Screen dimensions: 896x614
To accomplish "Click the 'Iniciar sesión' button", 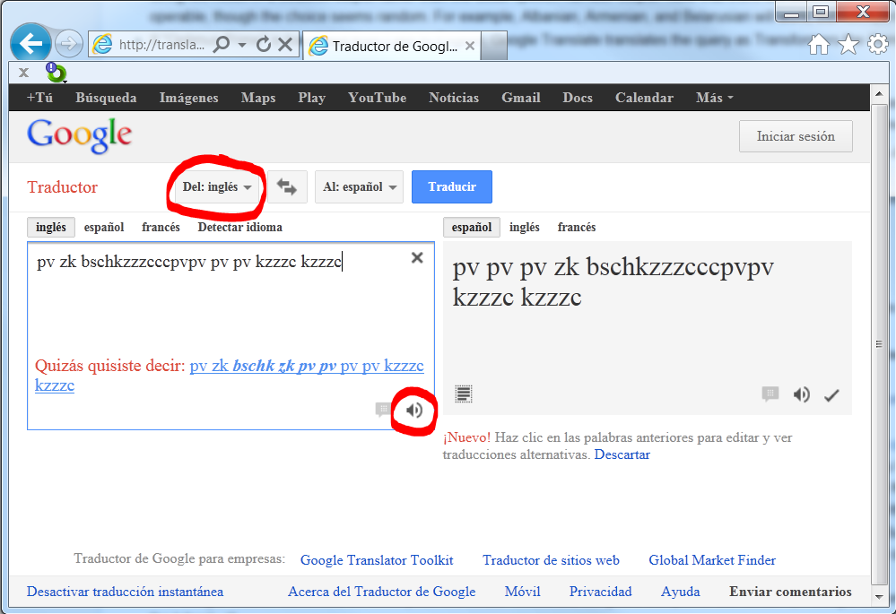I will (796, 136).
